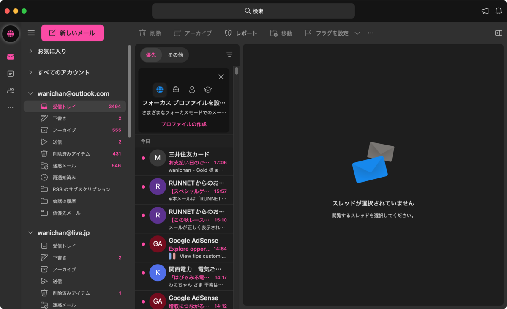Click the Move (移動) toolbar button

pos(281,33)
